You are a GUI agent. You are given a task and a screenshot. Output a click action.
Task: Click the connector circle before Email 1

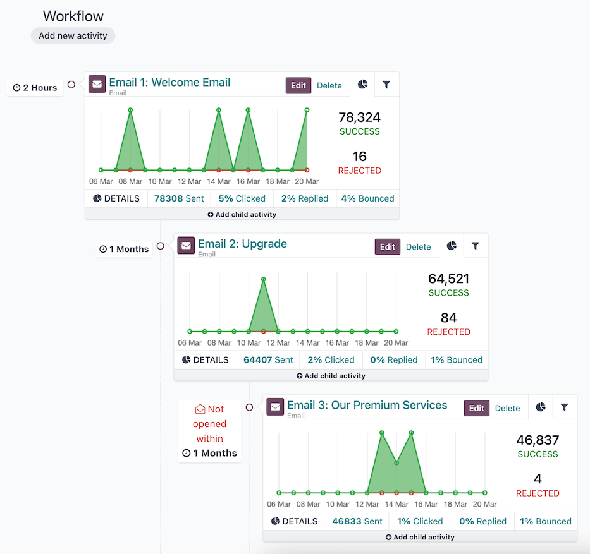pyautogui.click(x=70, y=83)
